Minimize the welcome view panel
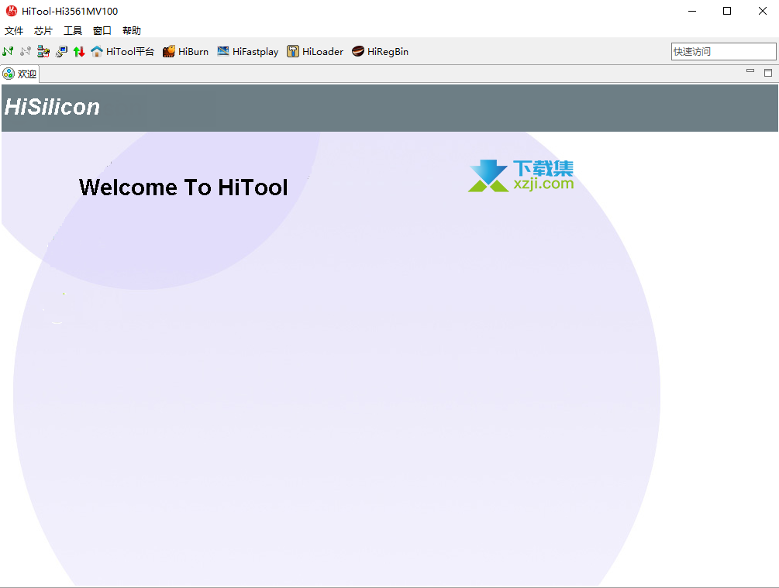The width and height of the screenshot is (779, 588). 750,71
